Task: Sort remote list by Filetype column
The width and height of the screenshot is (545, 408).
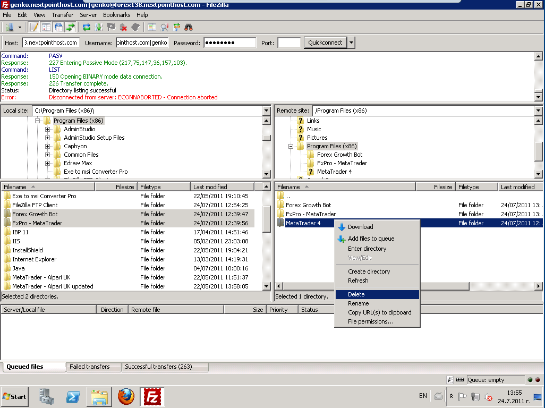Action: pyautogui.click(x=477, y=187)
